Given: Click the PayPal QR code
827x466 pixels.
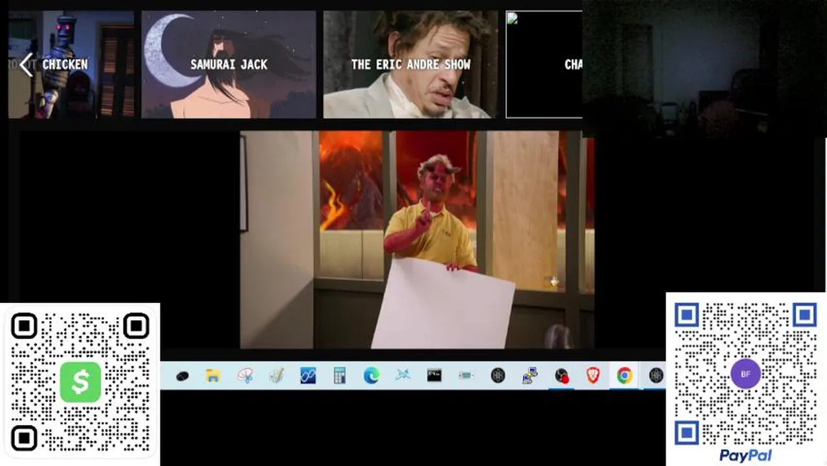Looking at the screenshot, I should [745, 373].
